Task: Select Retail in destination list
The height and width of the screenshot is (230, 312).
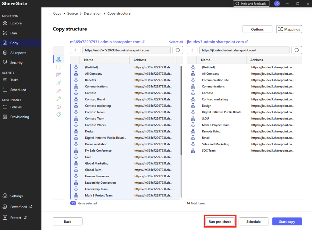Action: click(x=244, y=138)
